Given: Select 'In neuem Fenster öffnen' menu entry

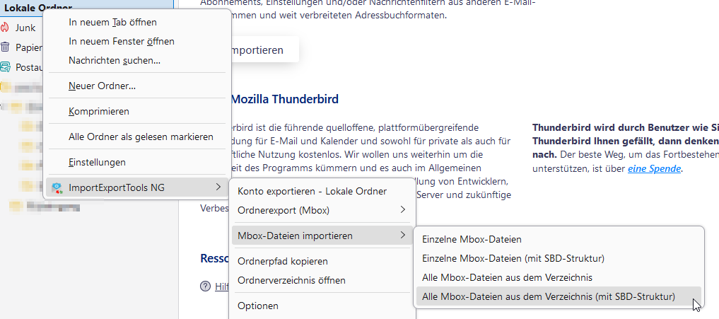Looking at the screenshot, I should (121, 41).
